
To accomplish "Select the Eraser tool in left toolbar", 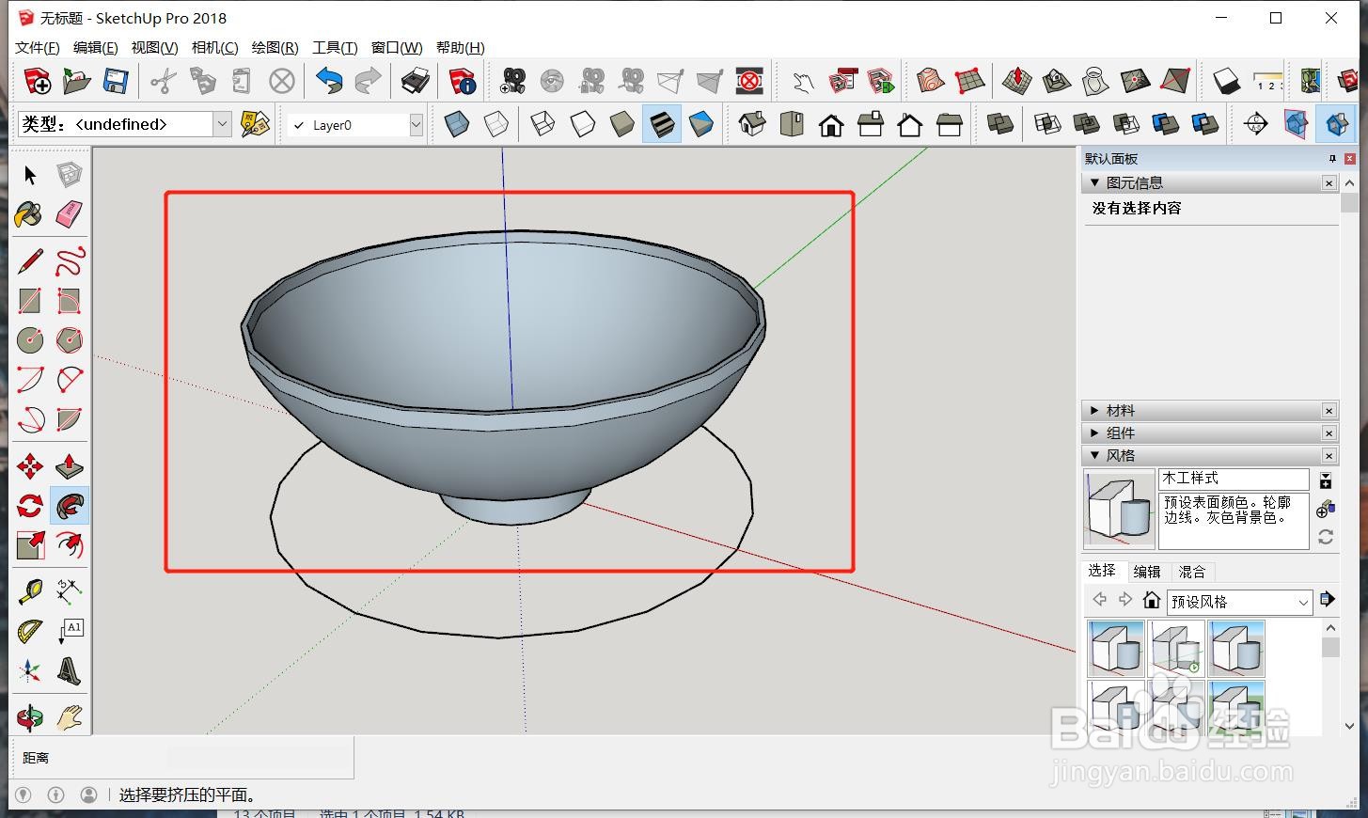I will [69, 214].
